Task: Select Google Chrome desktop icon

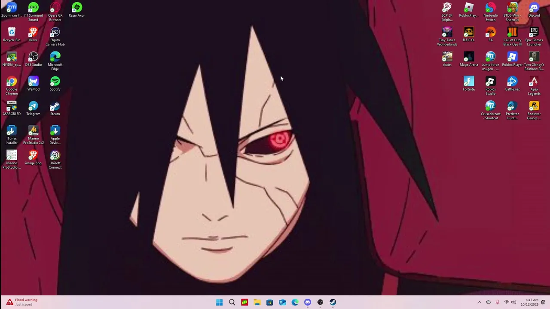Action: 12,86
